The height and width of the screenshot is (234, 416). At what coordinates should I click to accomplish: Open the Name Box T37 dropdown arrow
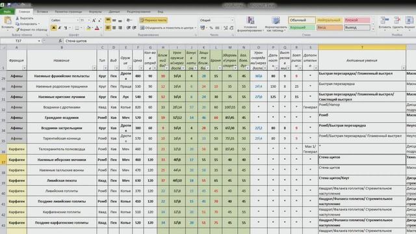[x=39, y=41]
